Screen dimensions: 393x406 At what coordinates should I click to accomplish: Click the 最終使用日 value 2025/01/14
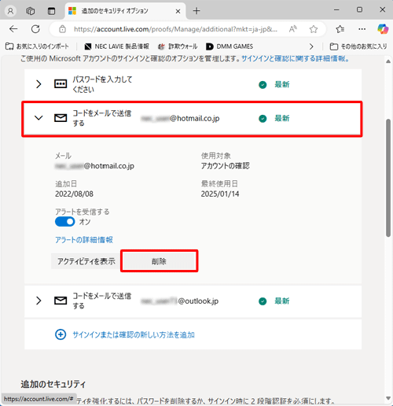tap(220, 194)
